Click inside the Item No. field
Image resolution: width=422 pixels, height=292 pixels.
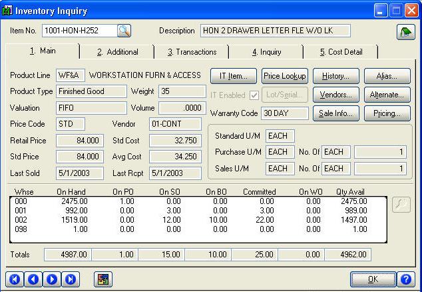[x=79, y=31]
